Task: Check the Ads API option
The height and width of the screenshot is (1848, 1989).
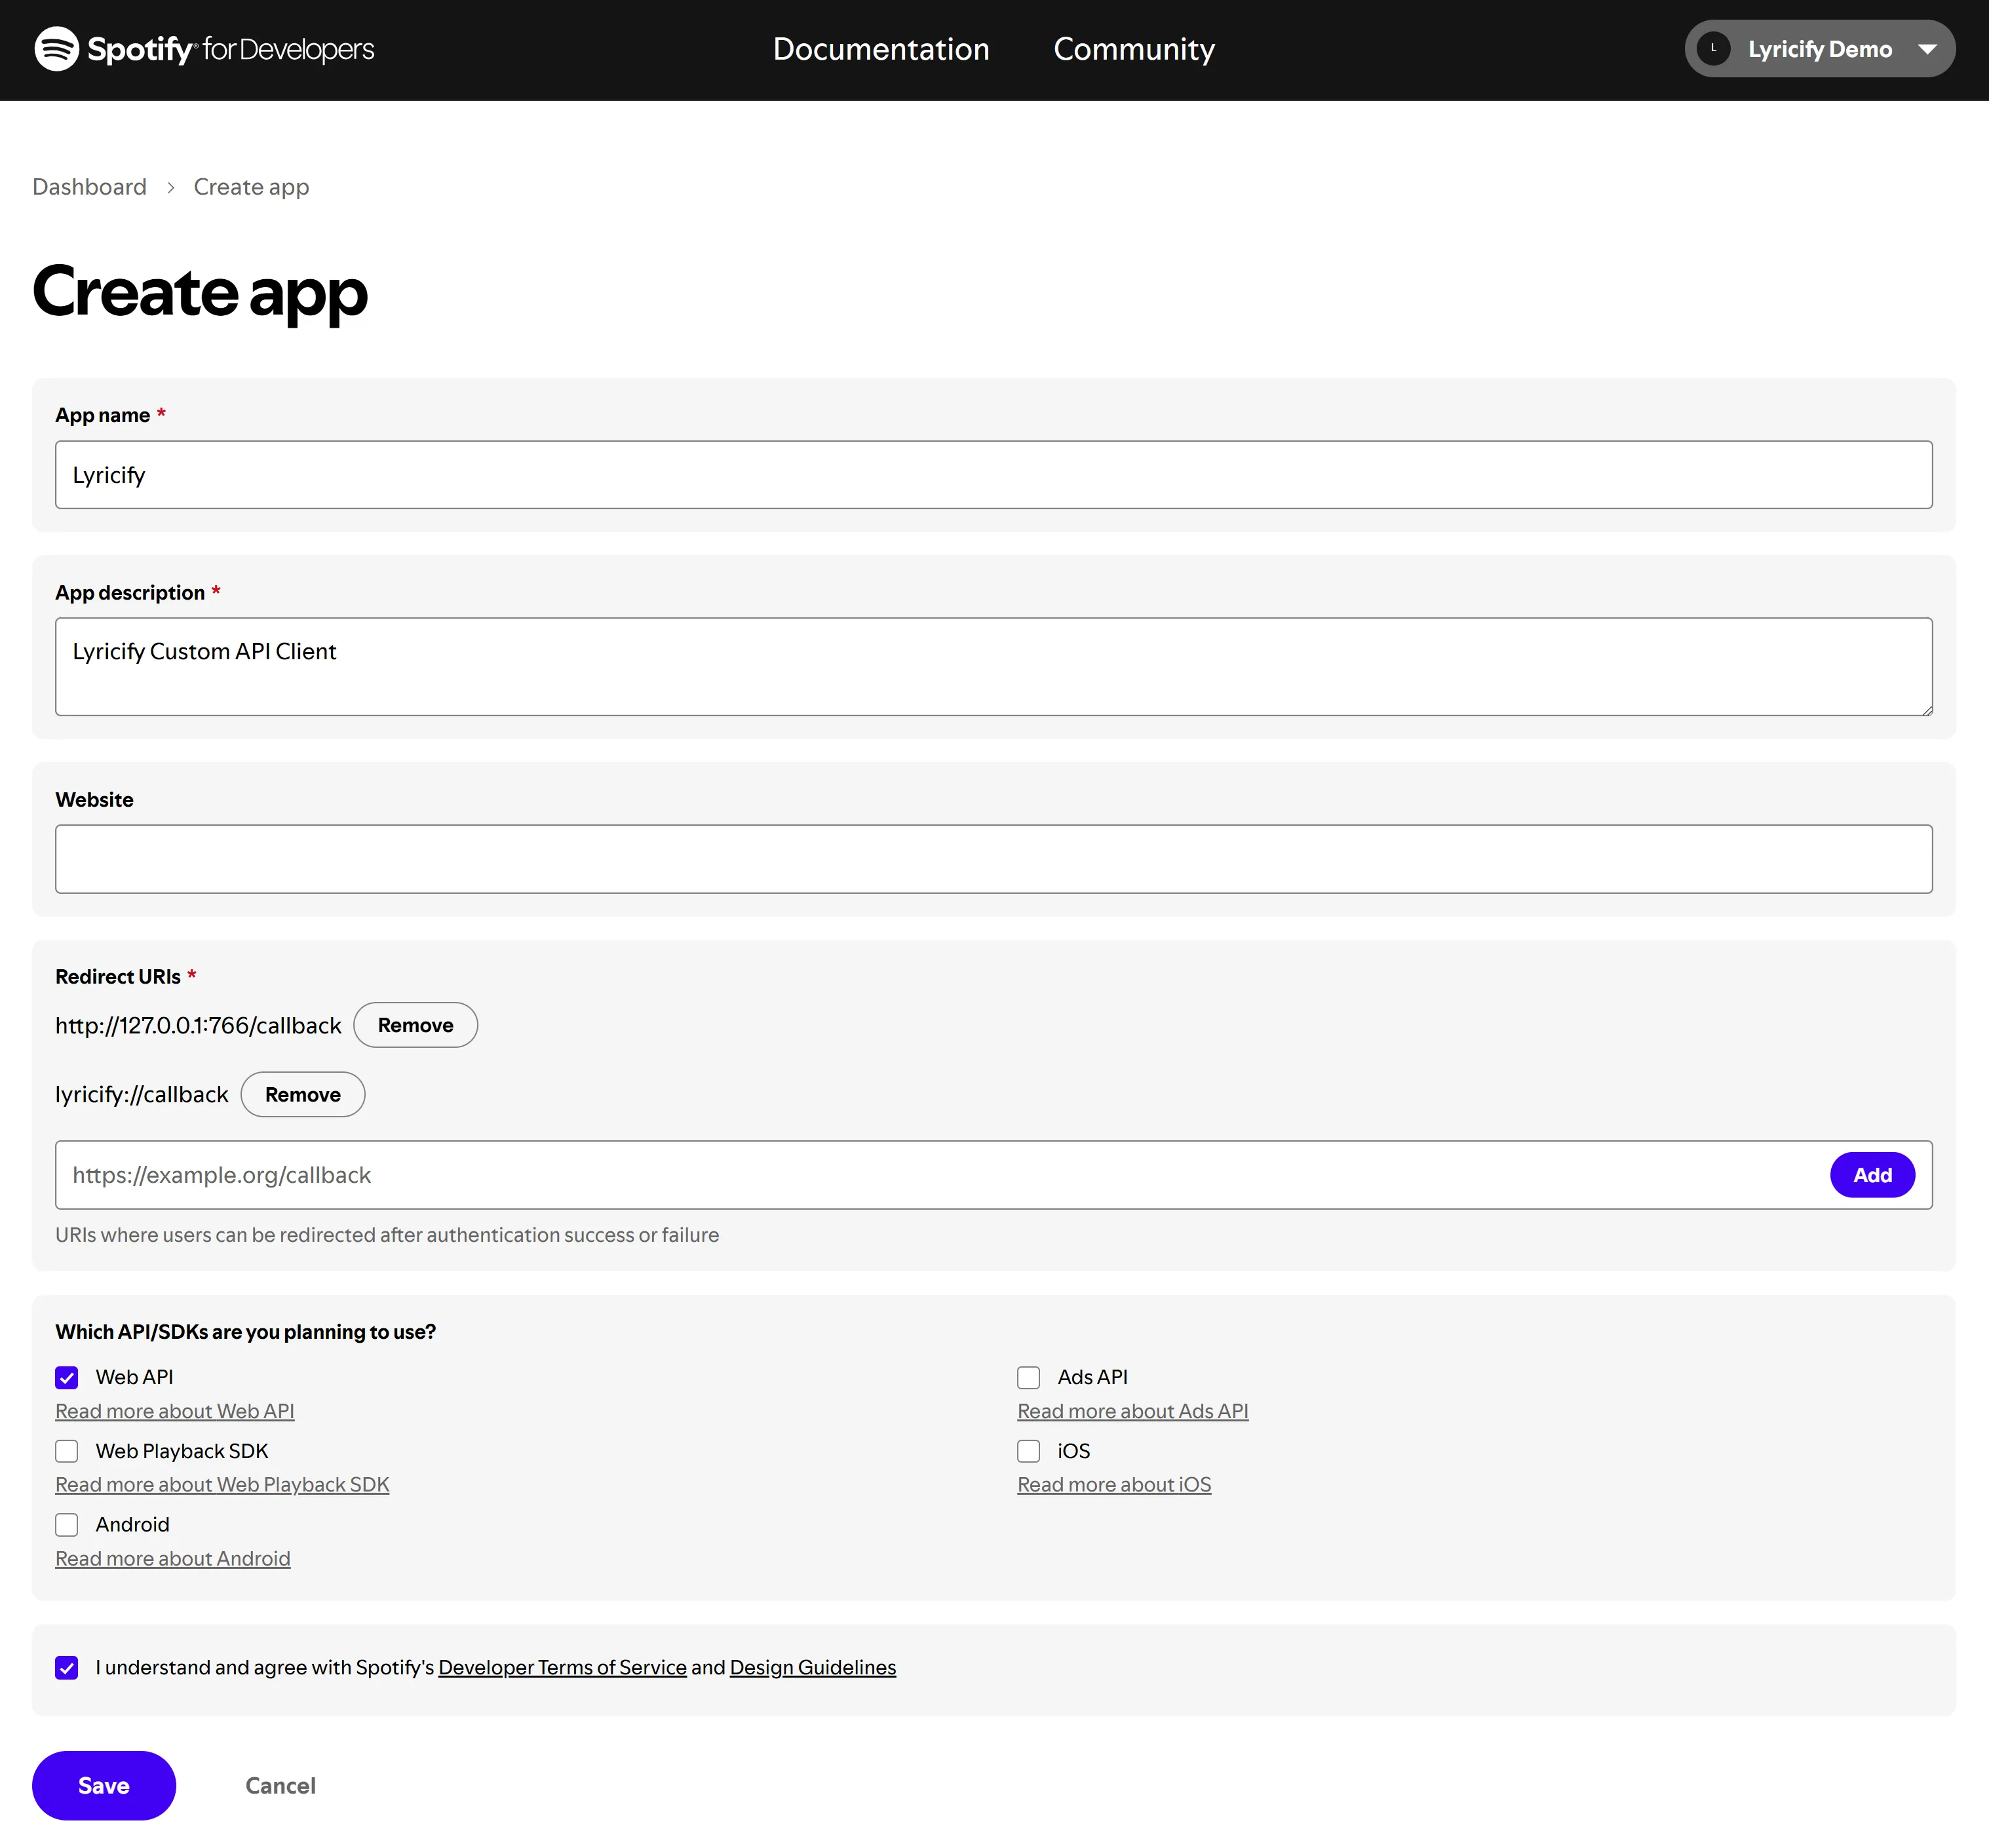Action: [x=1028, y=1378]
